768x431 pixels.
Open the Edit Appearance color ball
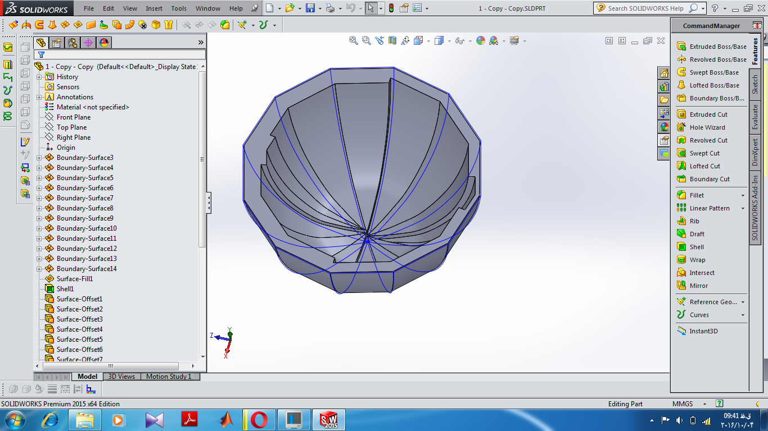click(x=480, y=40)
